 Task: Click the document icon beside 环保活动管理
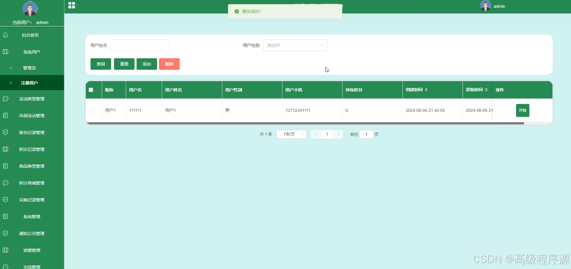click(6, 116)
